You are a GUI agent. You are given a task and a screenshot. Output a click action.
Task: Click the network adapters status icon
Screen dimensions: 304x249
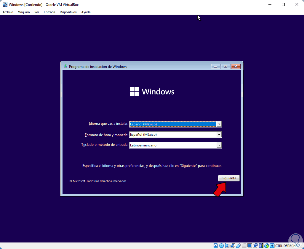233,246
